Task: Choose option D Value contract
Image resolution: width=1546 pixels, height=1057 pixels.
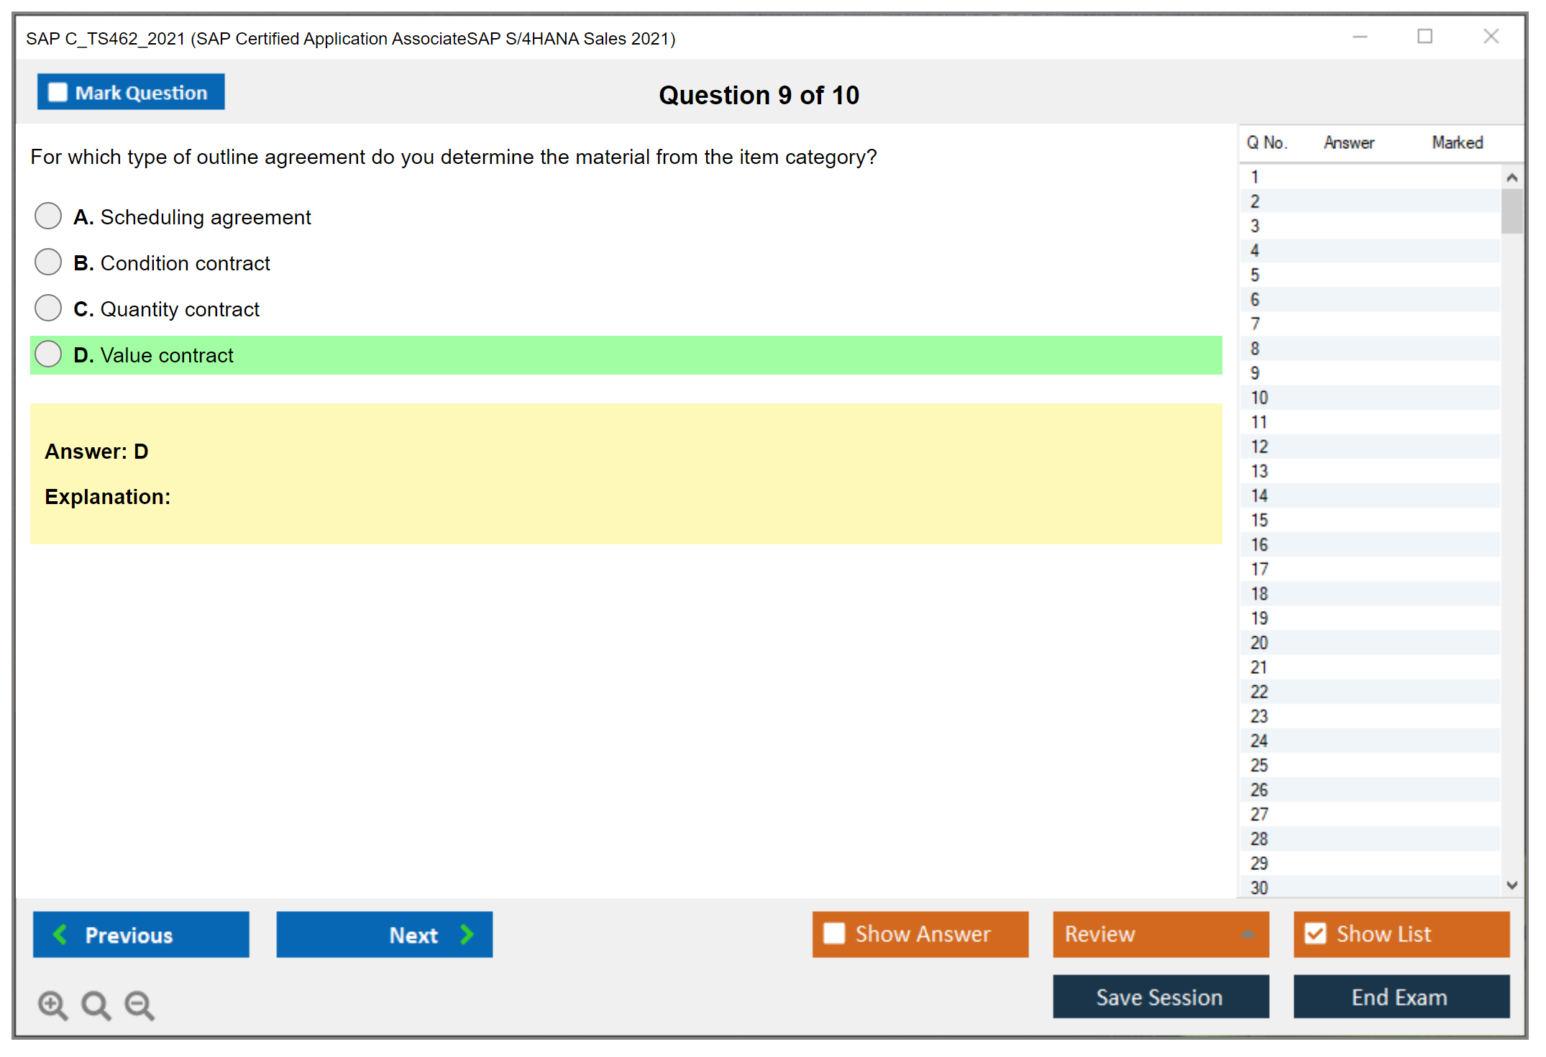Action: pyautogui.click(x=48, y=354)
